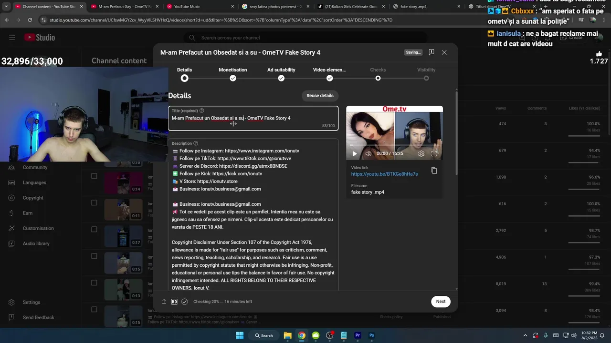Viewport: 611px width, 343px height.
Task: Close the video details dialog
Action: [x=444, y=52]
